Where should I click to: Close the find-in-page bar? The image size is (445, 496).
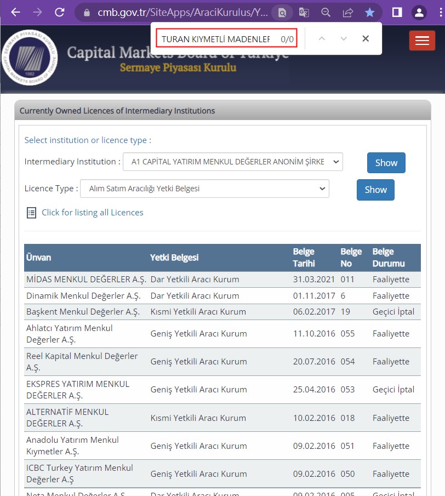coord(366,38)
